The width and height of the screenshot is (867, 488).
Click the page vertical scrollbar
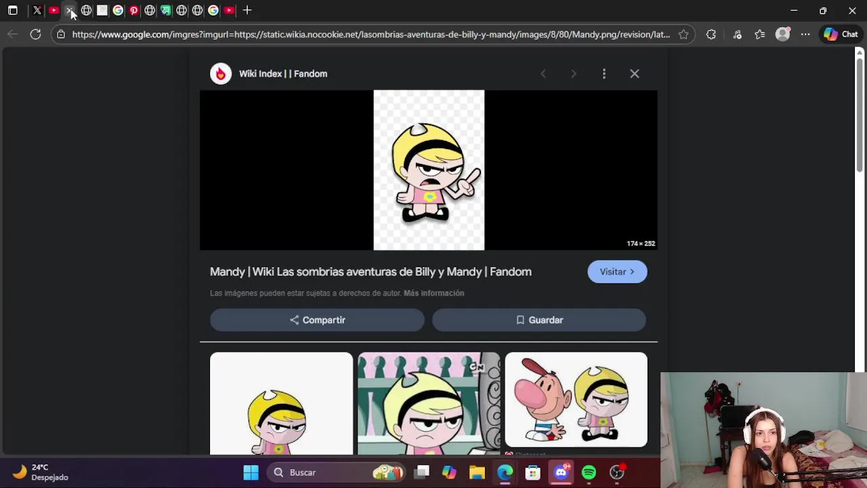point(860,115)
